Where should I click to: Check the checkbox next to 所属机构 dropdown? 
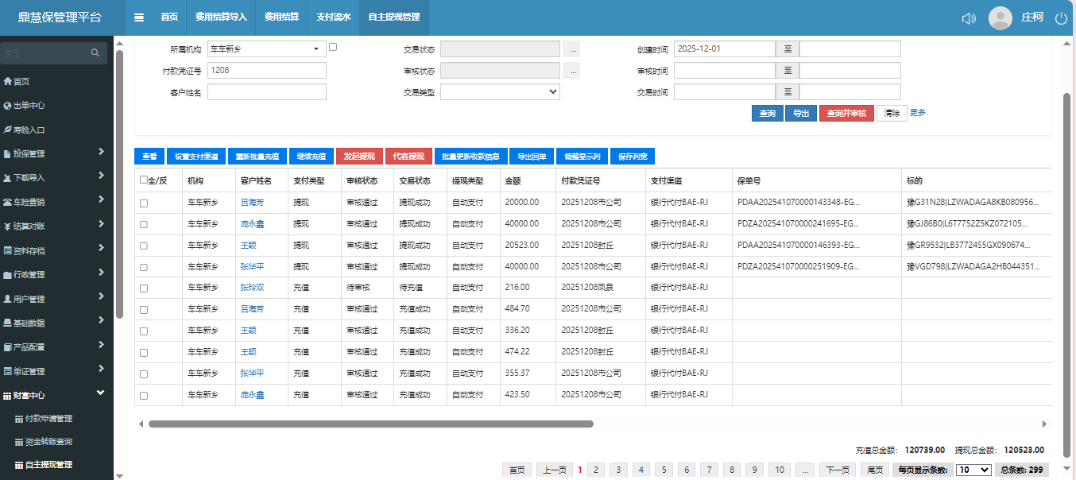pyautogui.click(x=333, y=47)
